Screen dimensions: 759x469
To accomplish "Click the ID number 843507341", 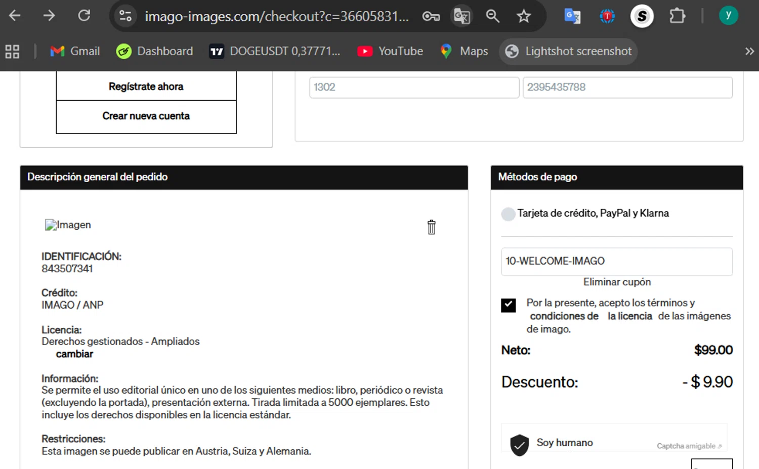I will (x=67, y=269).
